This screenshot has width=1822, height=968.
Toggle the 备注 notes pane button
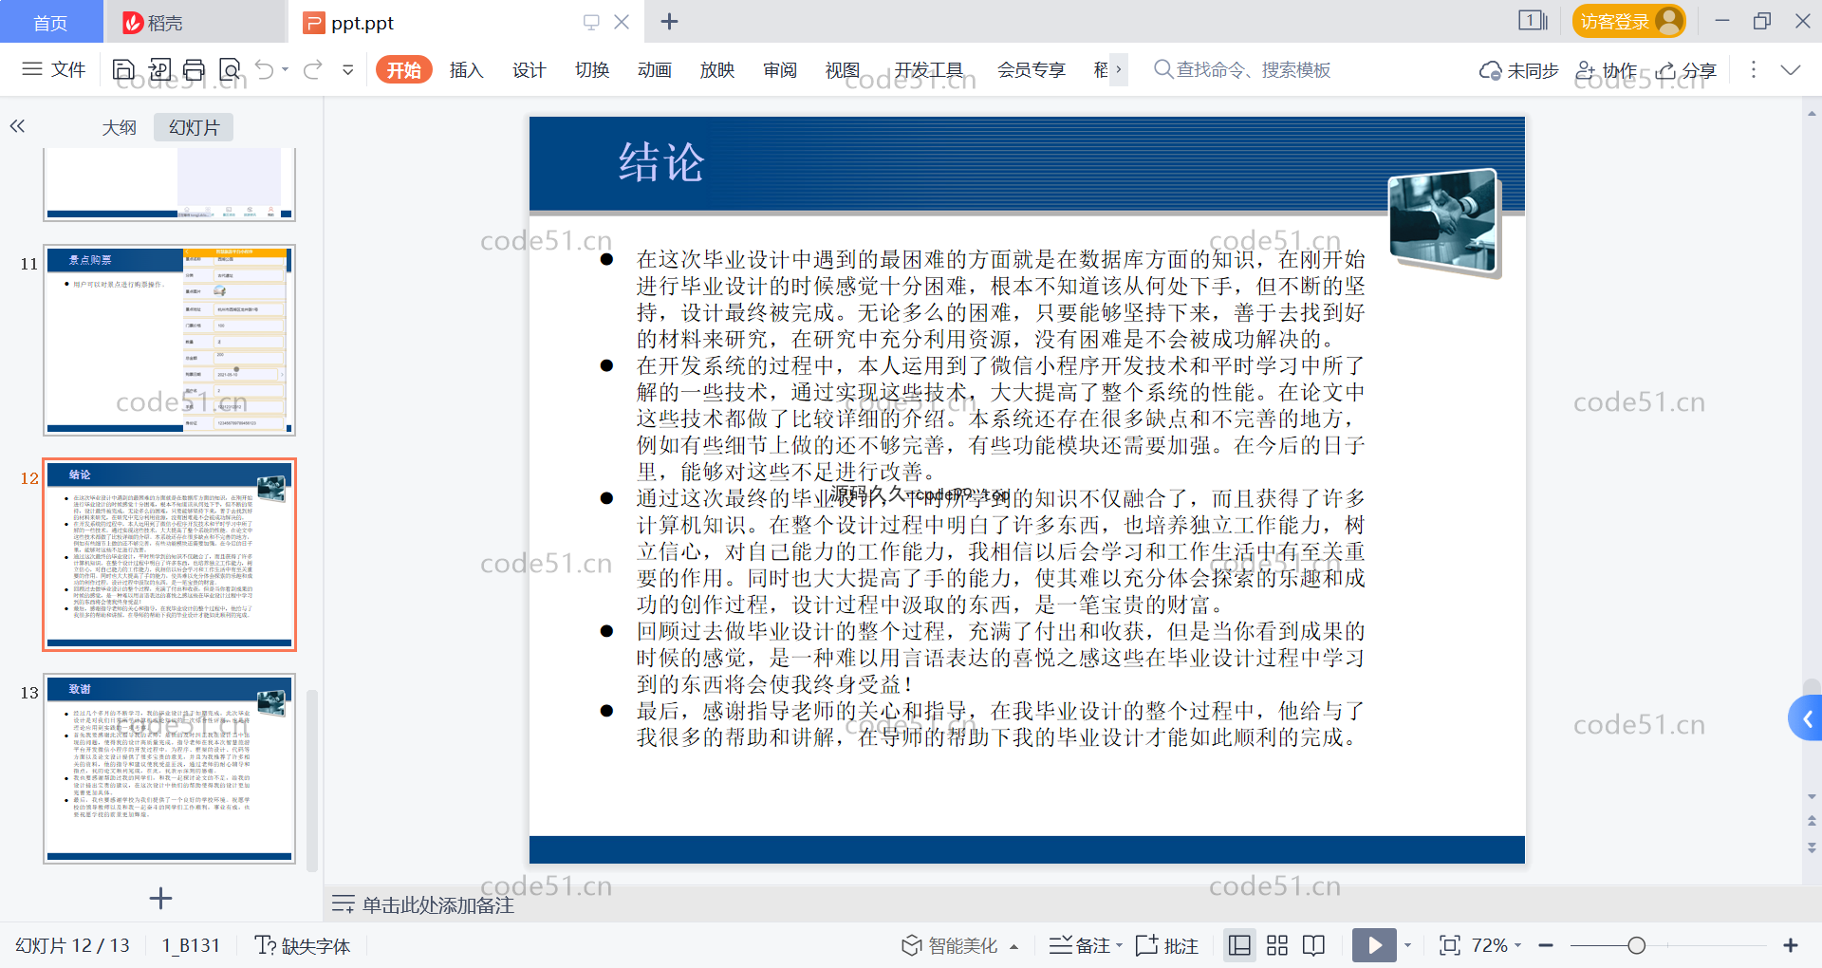point(1079,945)
